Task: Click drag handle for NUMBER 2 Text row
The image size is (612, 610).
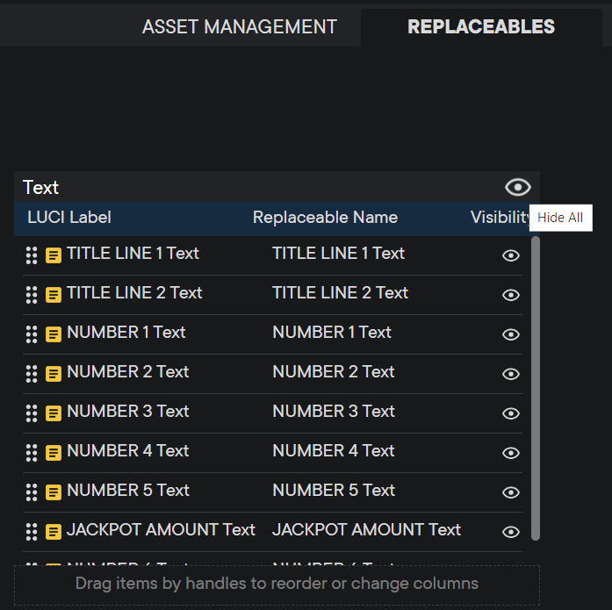Action: pos(32,374)
